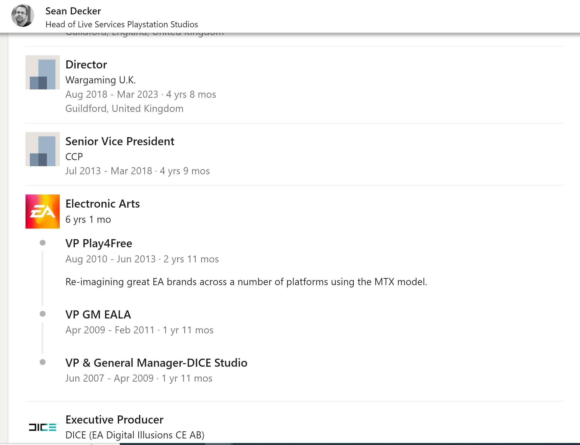Click the Head of Live Services headline
The width and height of the screenshot is (580, 445).
tap(122, 24)
